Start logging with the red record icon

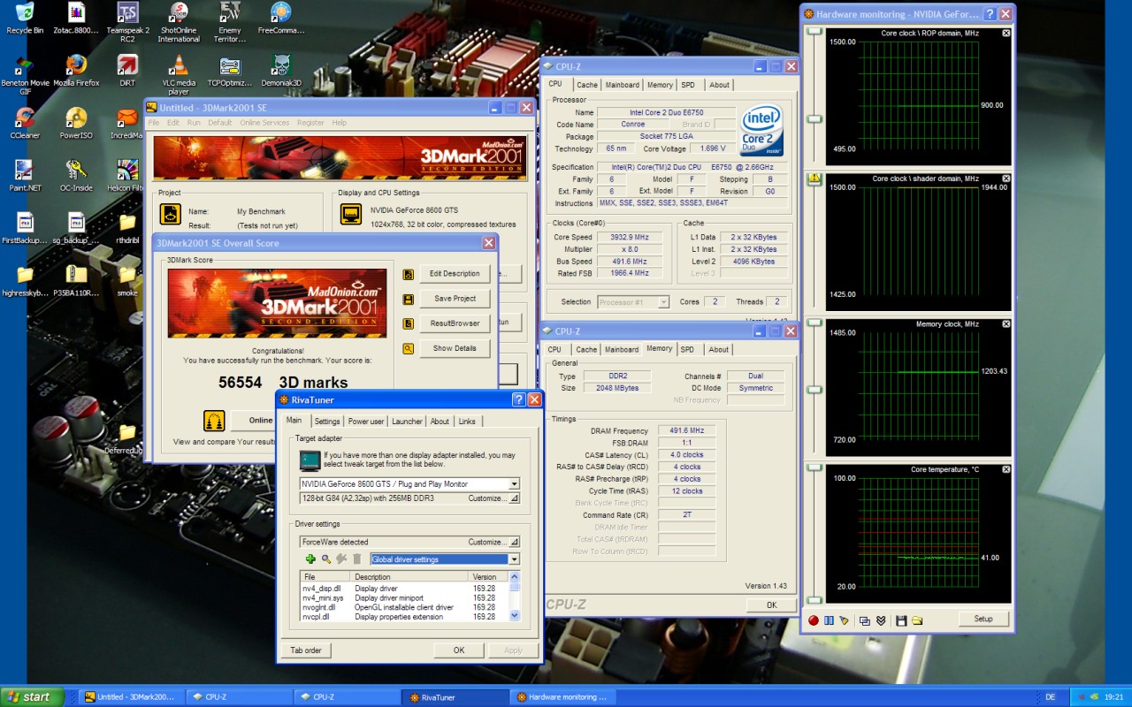(x=814, y=620)
